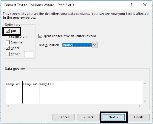The width and height of the screenshot is (153, 124).
Task: Toggle Treat consecutive delimiters as one
Action: coord(40,36)
